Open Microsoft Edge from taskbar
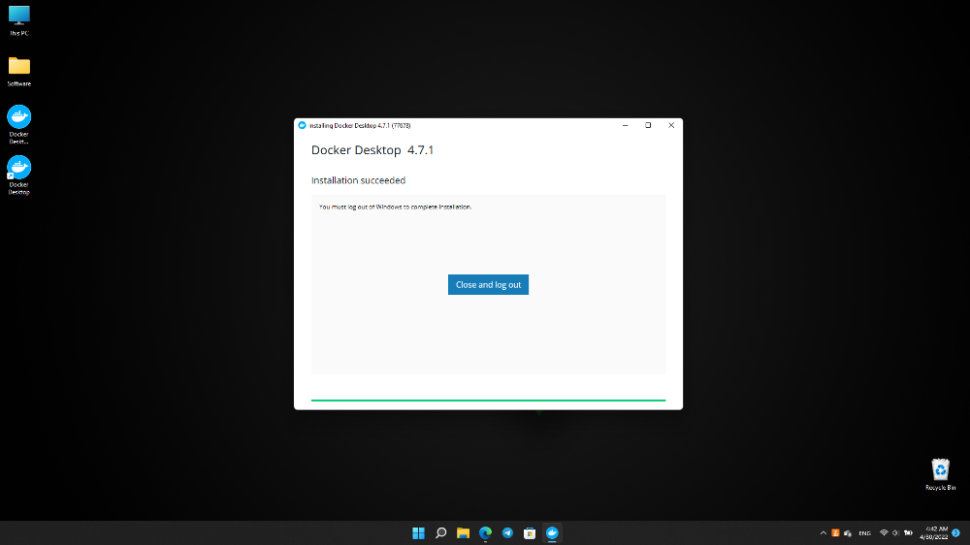The image size is (970, 545). [x=486, y=532]
